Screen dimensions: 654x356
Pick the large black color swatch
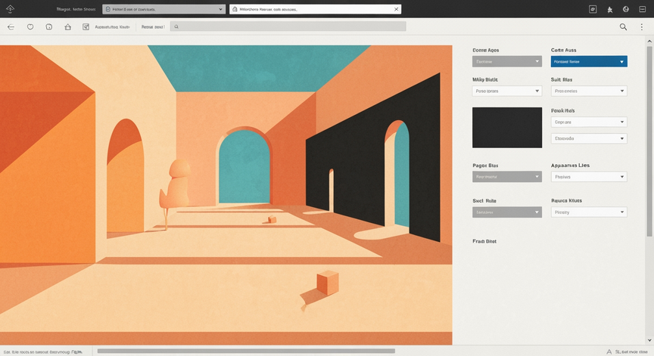(x=506, y=128)
